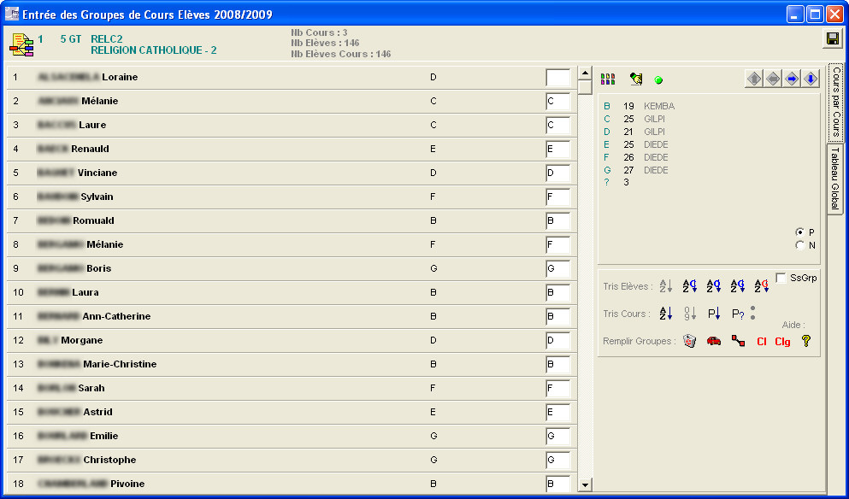Click group input for Boris
Image resolution: width=849 pixels, height=499 pixels.
(x=557, y=268)
